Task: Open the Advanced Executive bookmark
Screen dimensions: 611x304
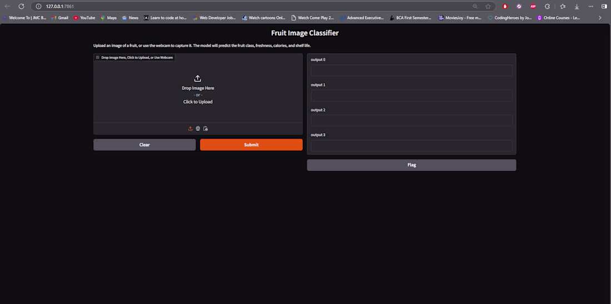Action: pyautogui.click(x=362, y=18)
